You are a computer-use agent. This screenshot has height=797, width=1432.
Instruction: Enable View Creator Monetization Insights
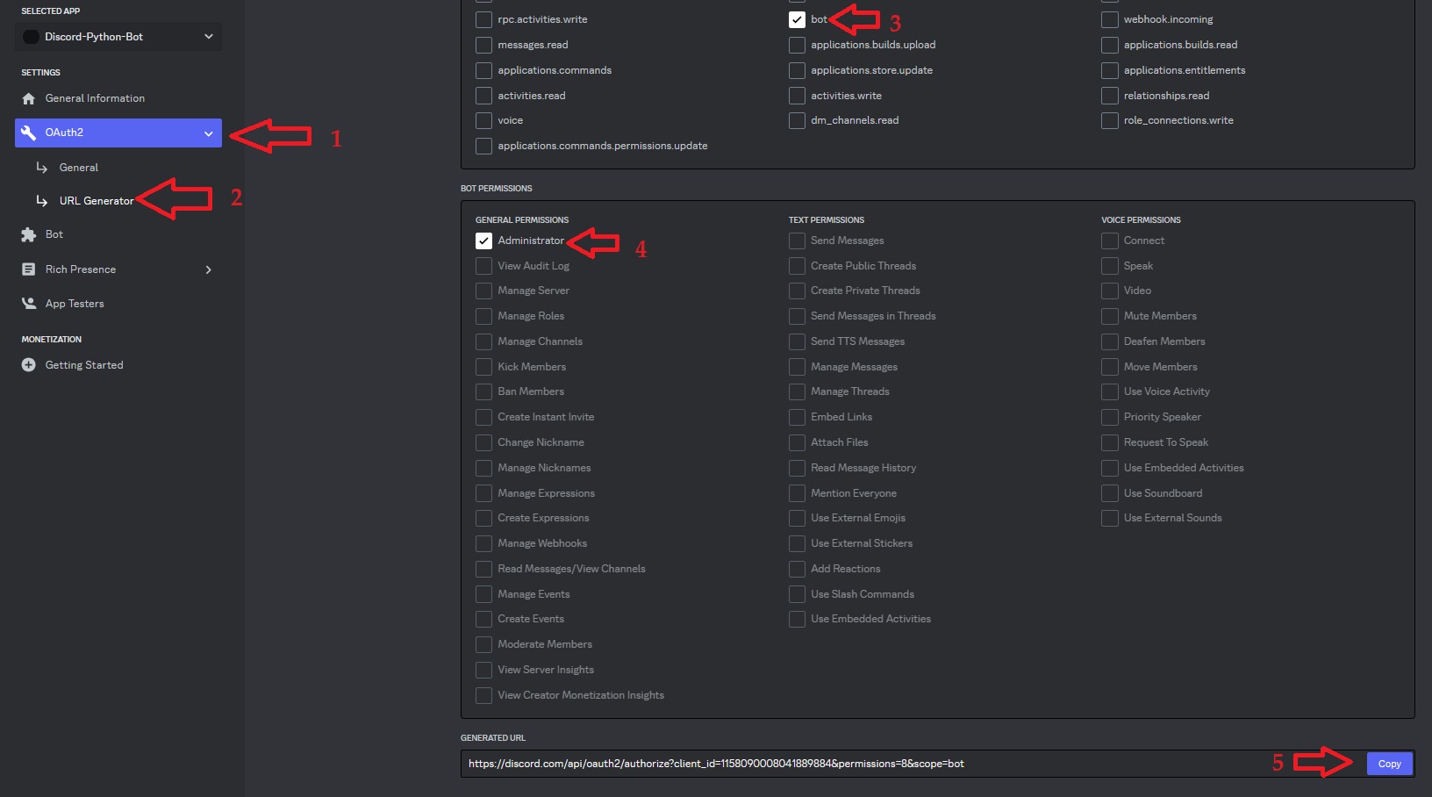coord(483,695)
